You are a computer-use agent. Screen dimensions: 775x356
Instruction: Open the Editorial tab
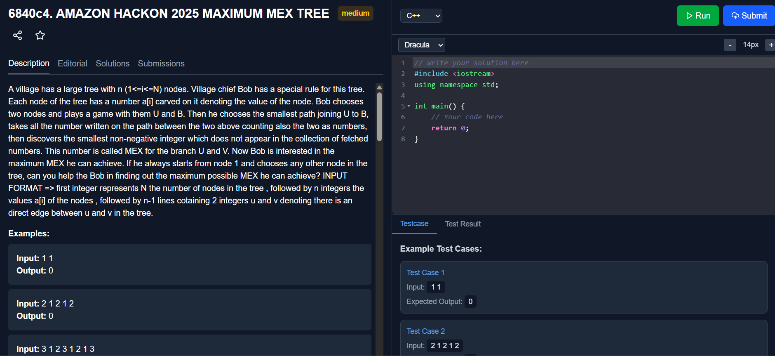(73, 64)
